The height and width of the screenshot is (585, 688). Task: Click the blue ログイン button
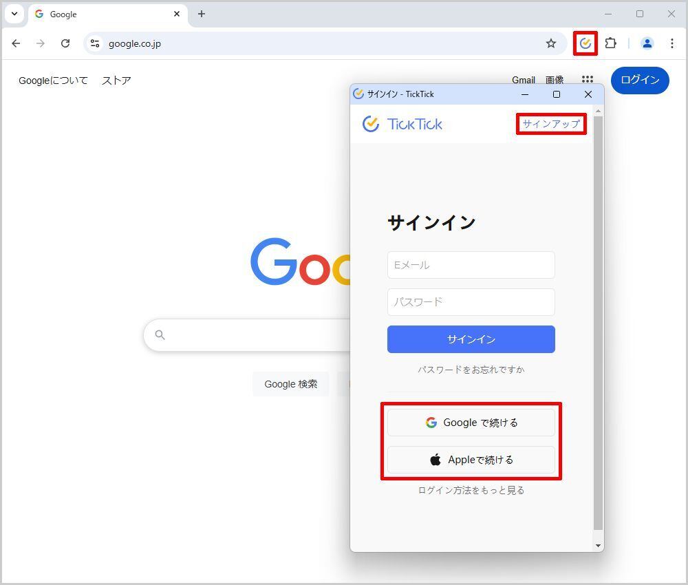[x=640, y=81]
